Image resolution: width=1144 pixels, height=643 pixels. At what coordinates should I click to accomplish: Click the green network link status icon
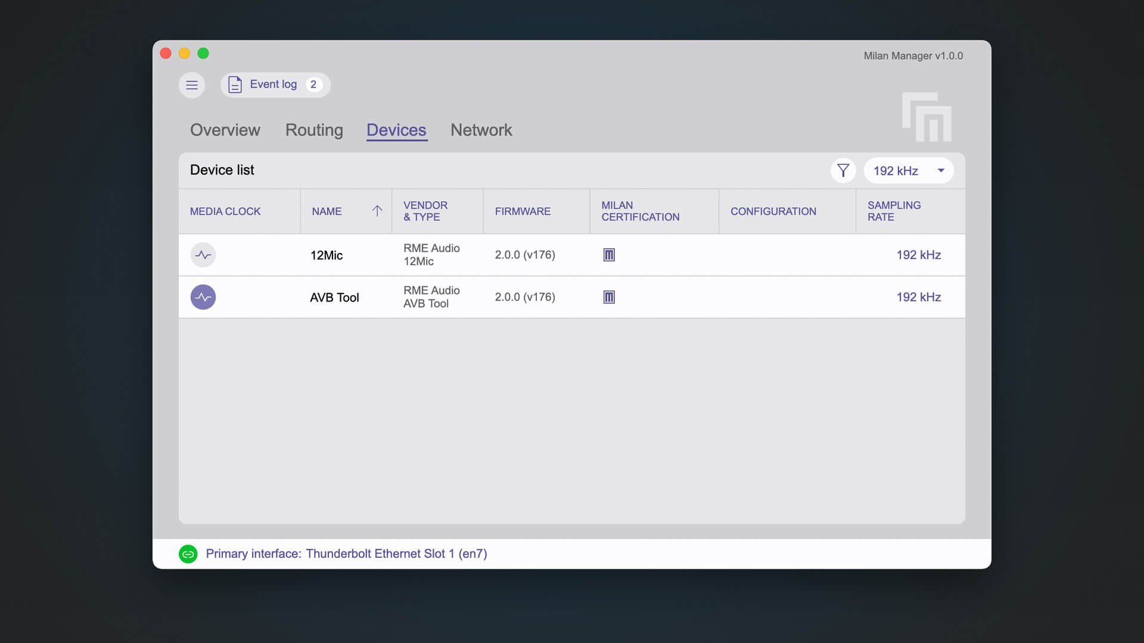coord(188,554)
